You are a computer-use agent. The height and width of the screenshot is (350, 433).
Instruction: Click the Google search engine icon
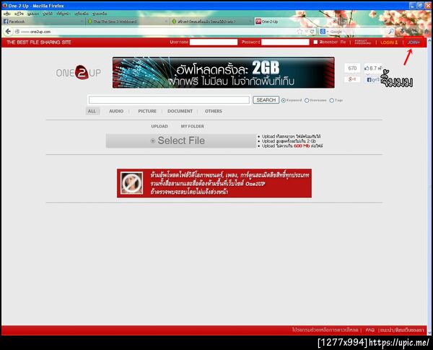(323, 32)
